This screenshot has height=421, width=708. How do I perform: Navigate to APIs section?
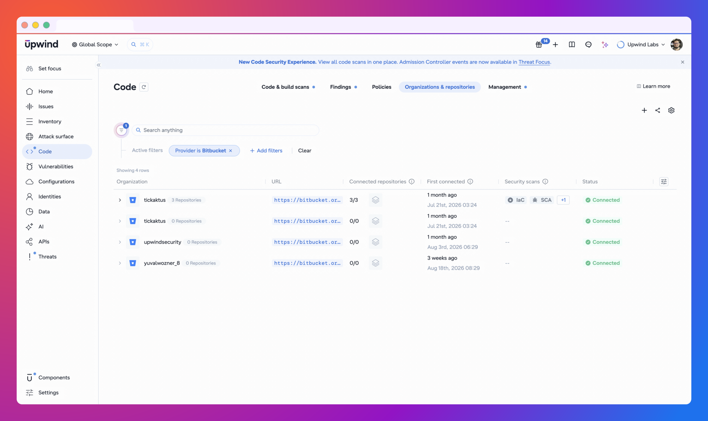57,242
